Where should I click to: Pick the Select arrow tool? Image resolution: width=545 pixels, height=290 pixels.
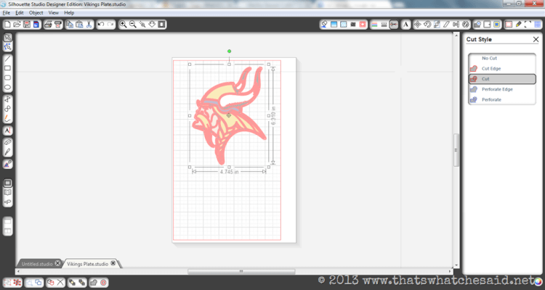coord(8,37)
